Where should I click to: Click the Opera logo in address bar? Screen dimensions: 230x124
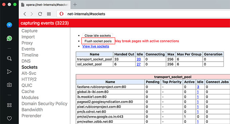pyautogui.click(x=61, y=14)
